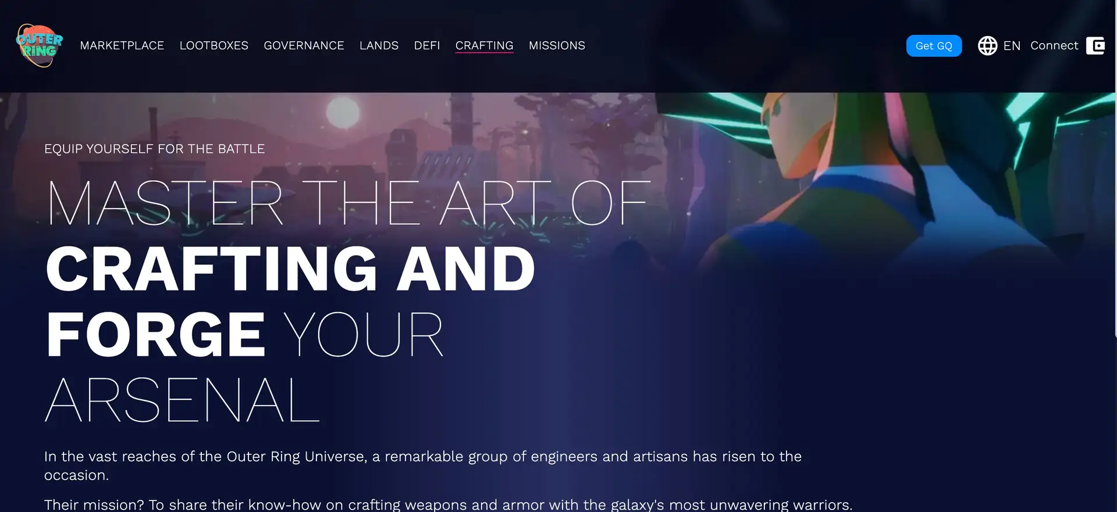
Task: Navigate to Lands
Action: [x=379, y=45]
